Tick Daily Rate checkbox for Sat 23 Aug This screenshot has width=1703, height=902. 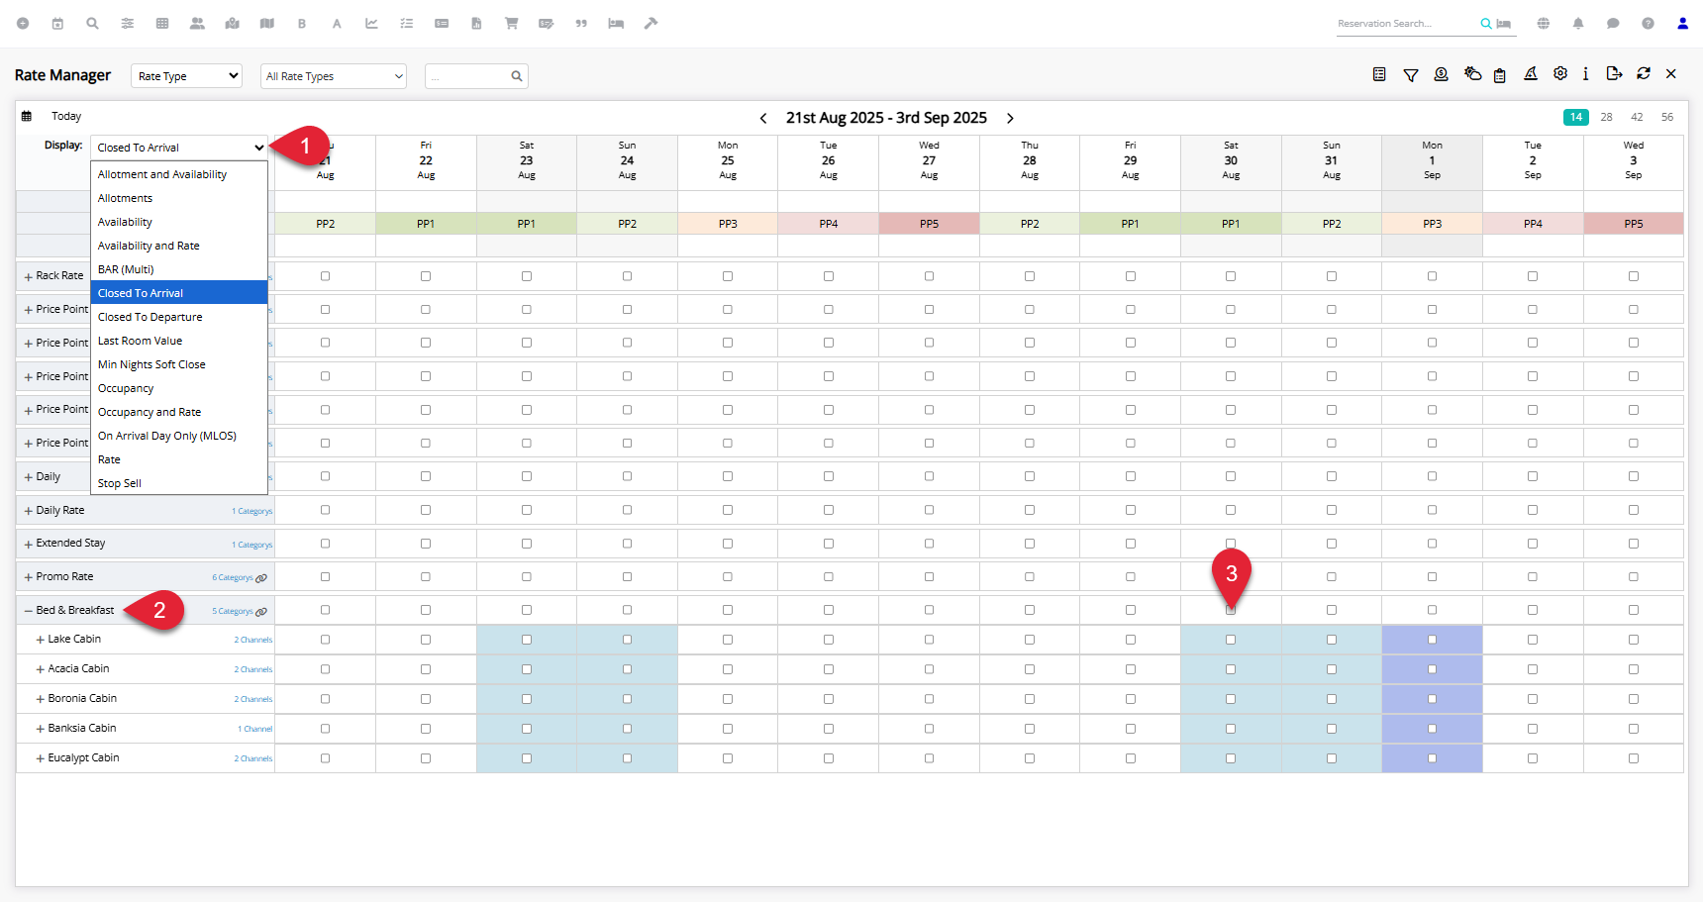coord(527,510)
